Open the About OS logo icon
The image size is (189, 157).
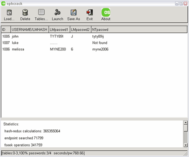click(x=106, y=12)
